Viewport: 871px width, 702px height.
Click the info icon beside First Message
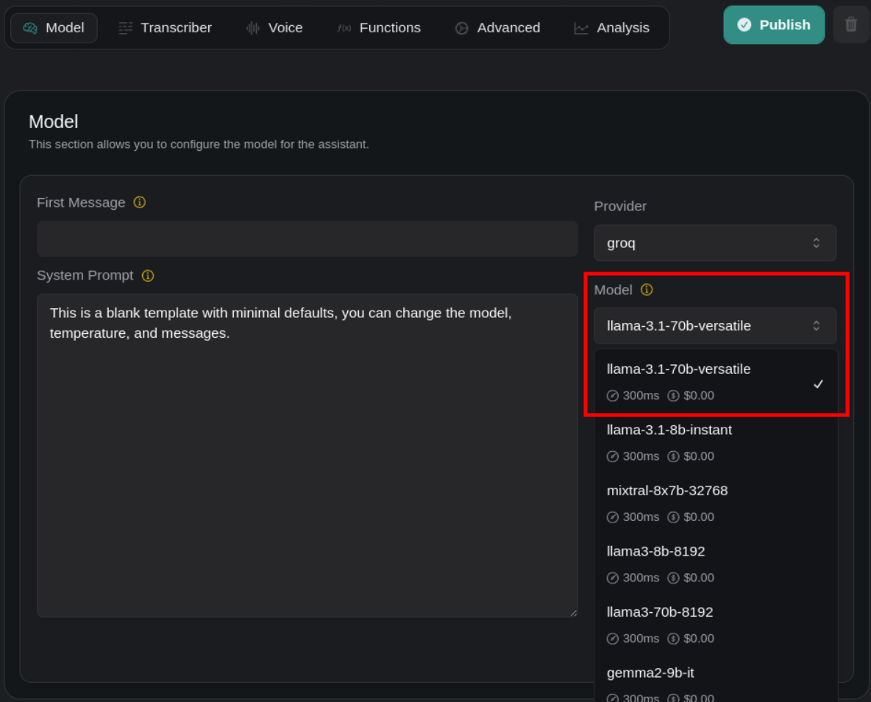pos(140,202)
